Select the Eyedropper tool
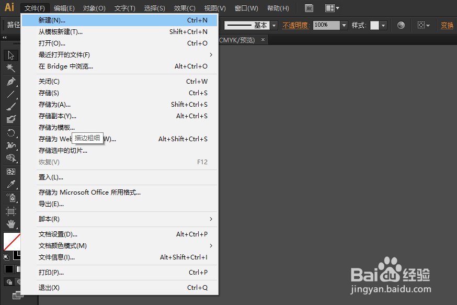Viewport: 457px width, 305px height. click(11, 184)
